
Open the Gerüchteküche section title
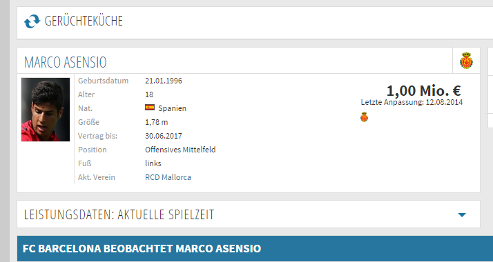pyautogui.click(x=84, y=21)
